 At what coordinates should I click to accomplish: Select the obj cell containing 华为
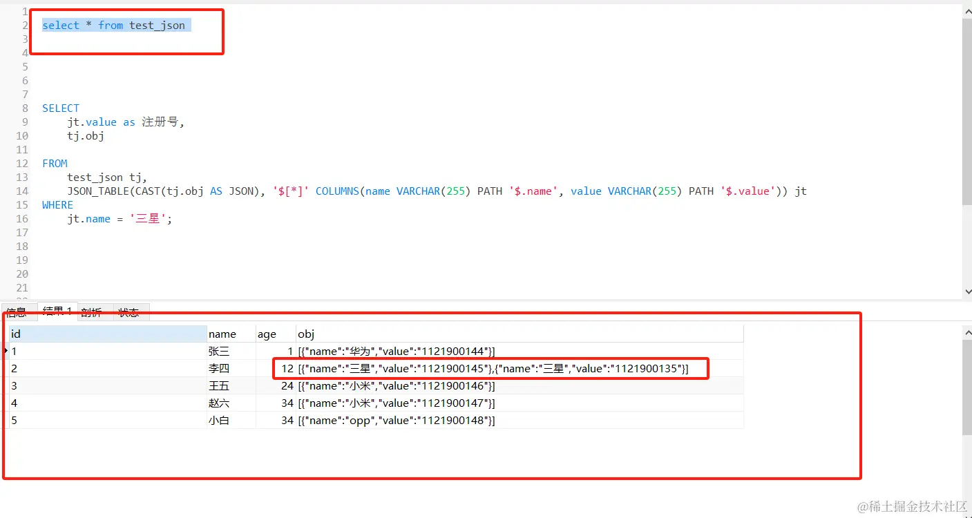(x=520, y=351)
